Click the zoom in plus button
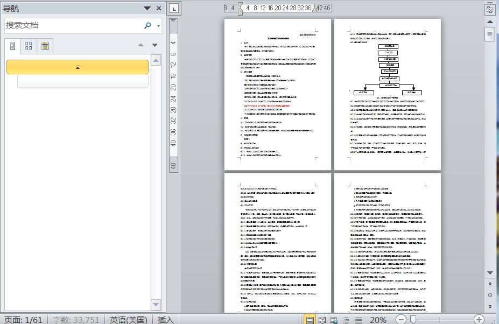499x324 pixels. point(479,320)
